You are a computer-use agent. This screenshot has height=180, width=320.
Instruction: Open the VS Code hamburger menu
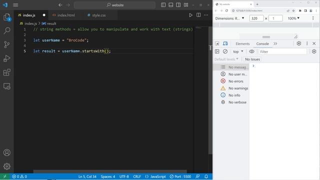[15, 5]
